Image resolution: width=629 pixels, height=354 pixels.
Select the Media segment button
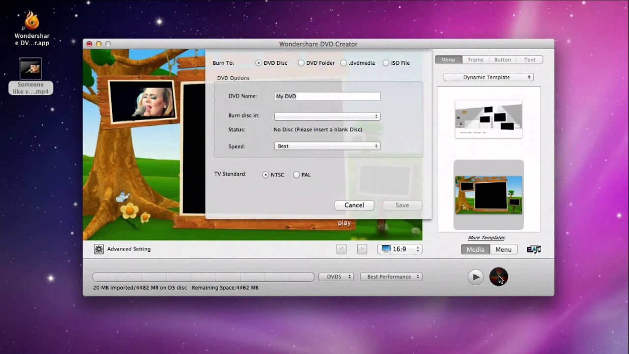475,249
